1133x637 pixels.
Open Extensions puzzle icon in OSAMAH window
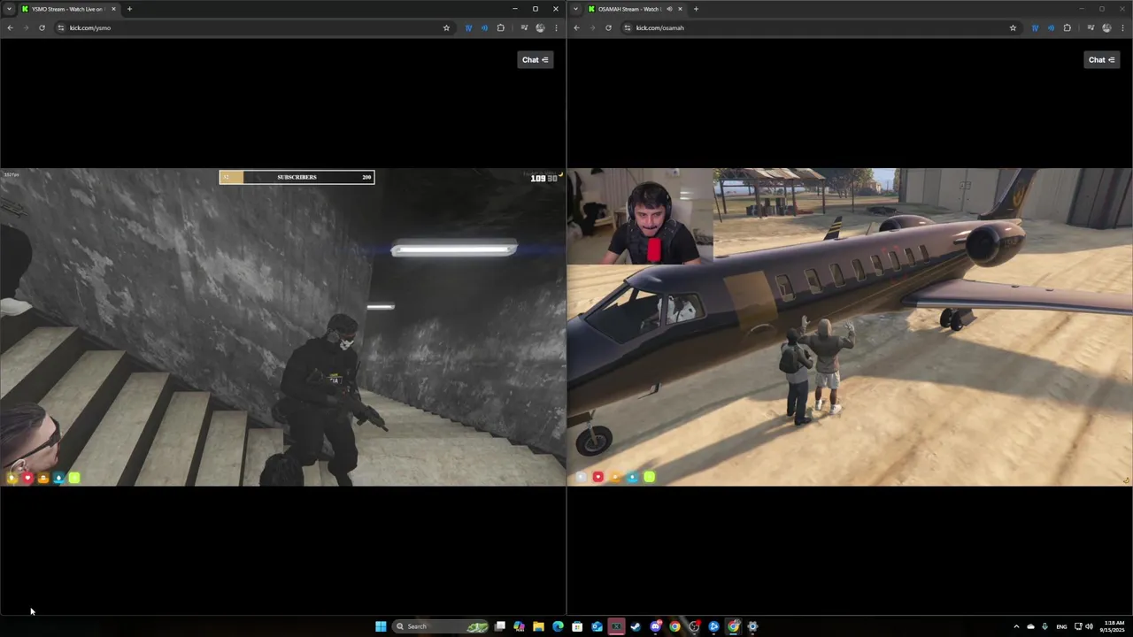(1067, 27)
